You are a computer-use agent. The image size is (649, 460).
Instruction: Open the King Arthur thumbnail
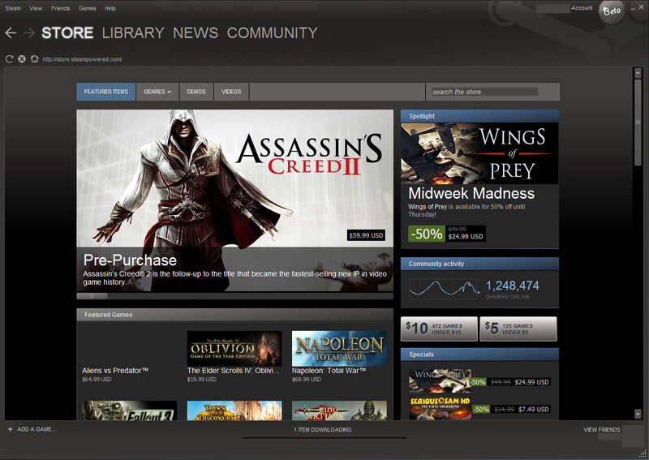click(339, 411)
